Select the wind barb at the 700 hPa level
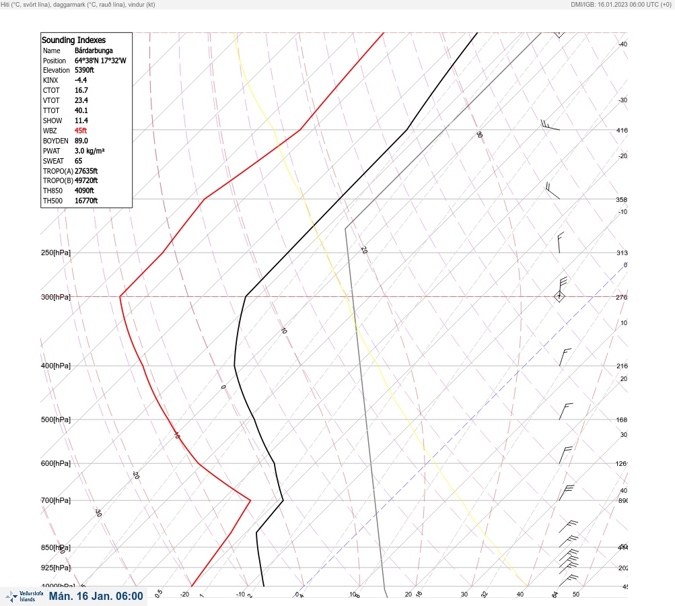Viewport: 675px width, 606px height. pyautogui.click(x=566, y=493)
